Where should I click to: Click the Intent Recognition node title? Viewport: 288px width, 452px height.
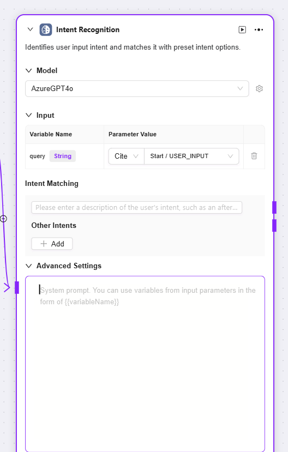click(x=88, y=29)
